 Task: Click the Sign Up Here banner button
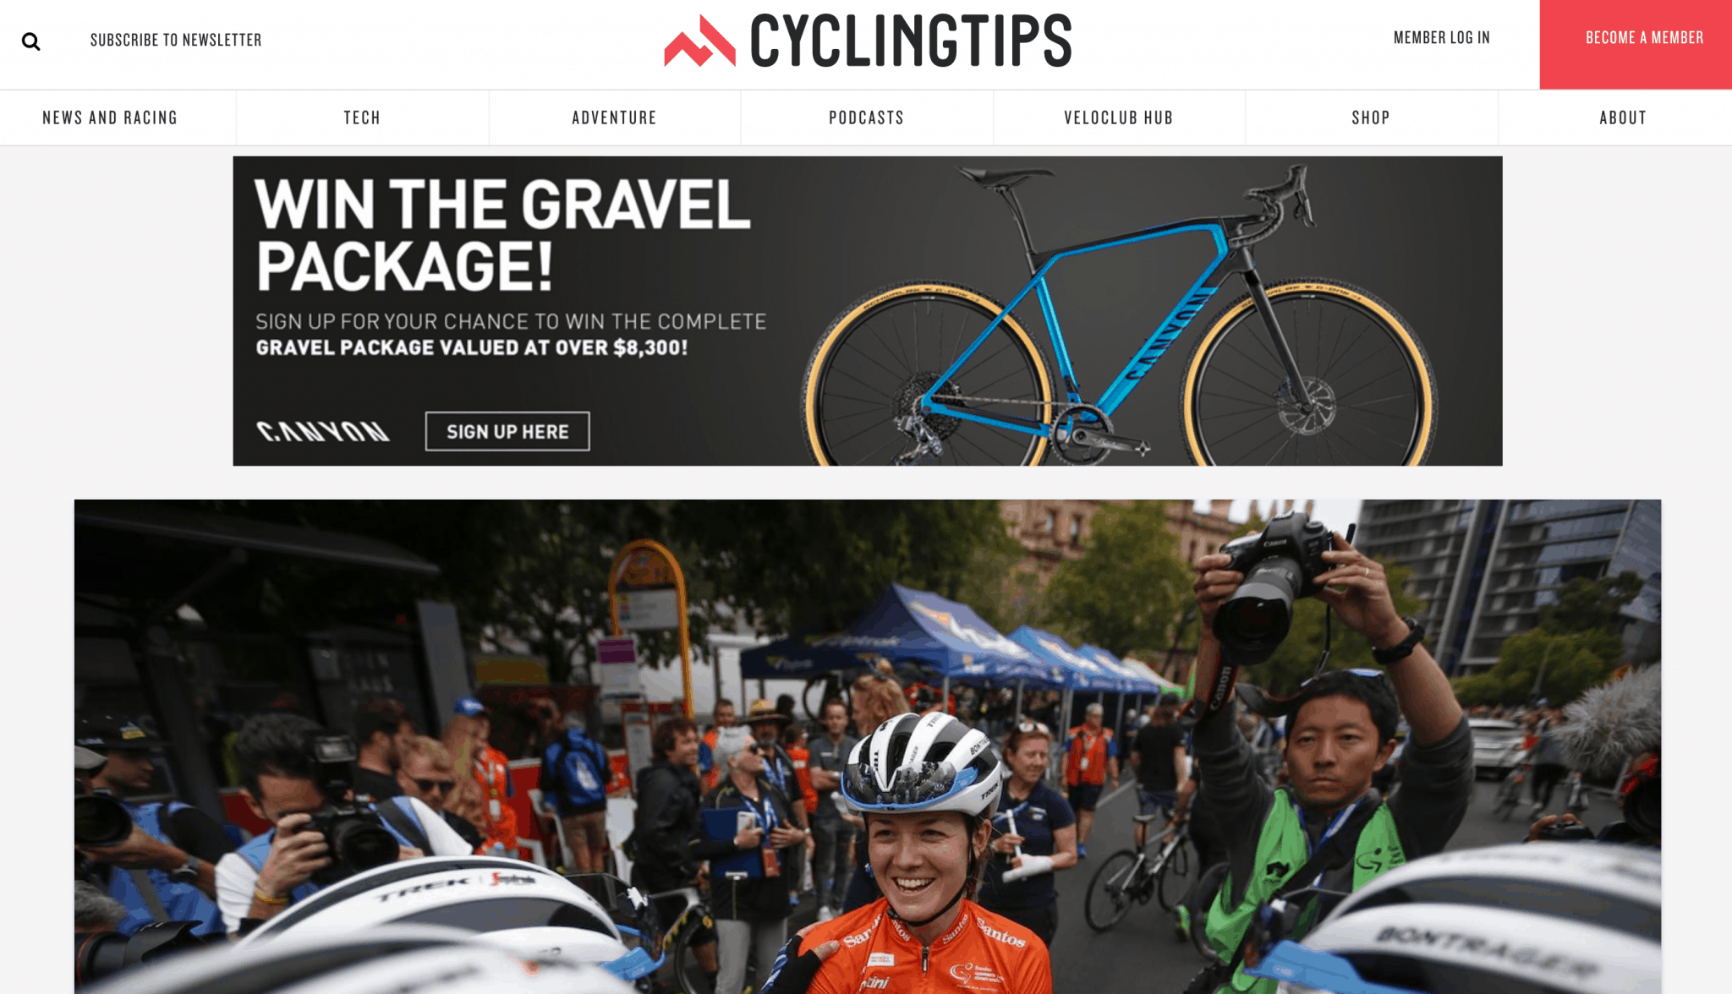coord(507,431)
